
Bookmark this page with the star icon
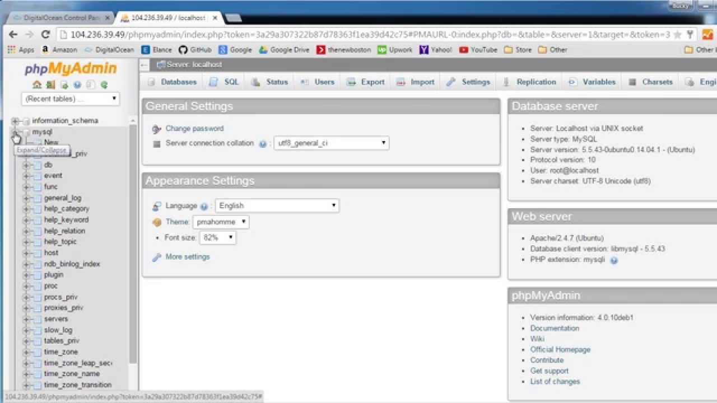pos(678,35)
